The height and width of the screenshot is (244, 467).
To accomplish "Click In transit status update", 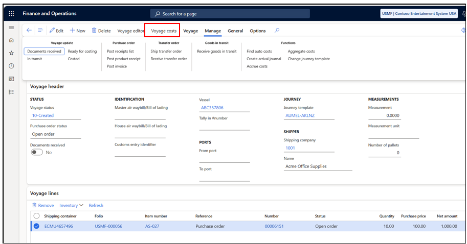I will click(35, 59).
